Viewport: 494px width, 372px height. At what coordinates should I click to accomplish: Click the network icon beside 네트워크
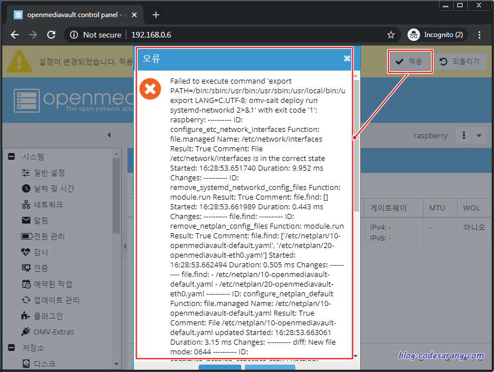click(26, 204)
